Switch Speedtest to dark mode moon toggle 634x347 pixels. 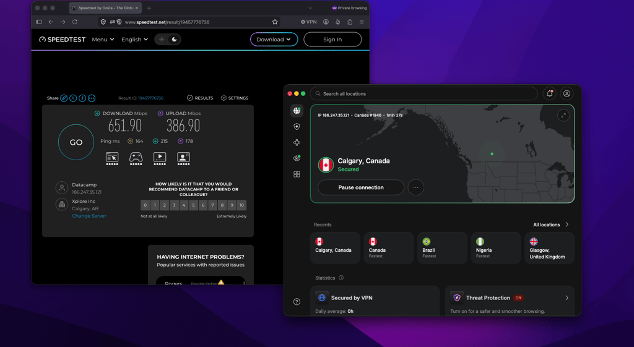point(174,39)
